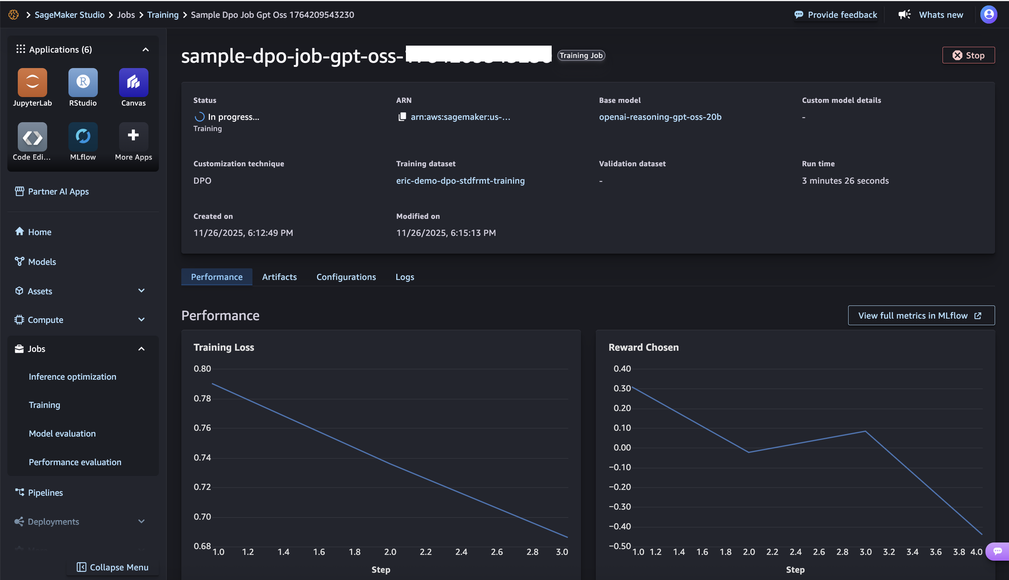Open the JupyterLab application

[x=32, y=82]
